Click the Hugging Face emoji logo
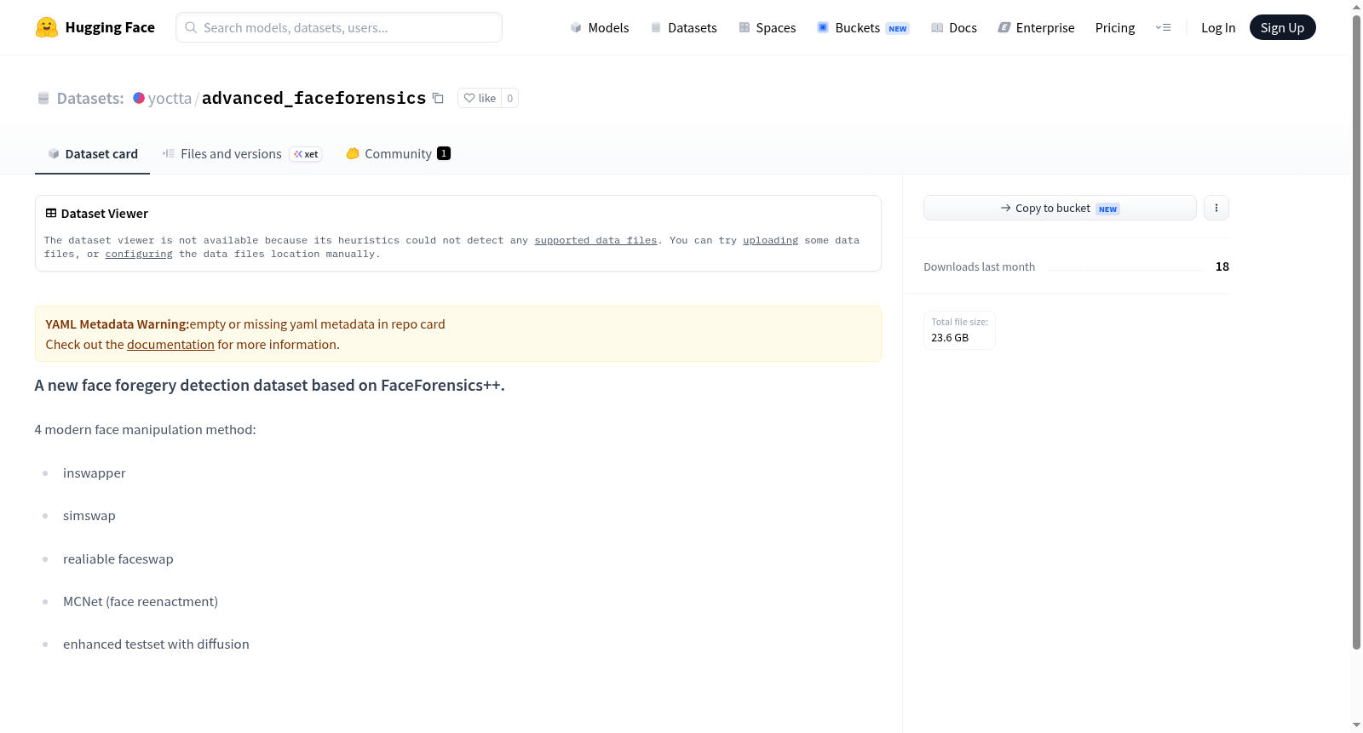 pyautogui.click(x=47, y=27)
